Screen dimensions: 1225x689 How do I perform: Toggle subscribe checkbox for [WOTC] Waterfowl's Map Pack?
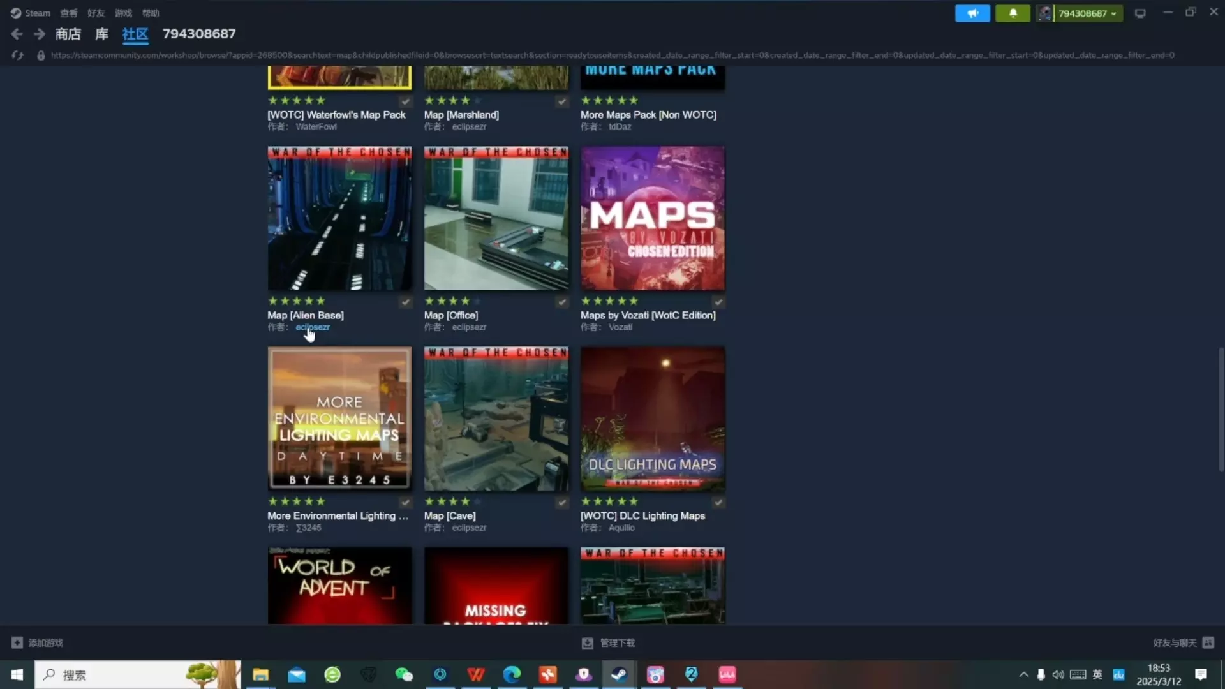coord(405,101)
